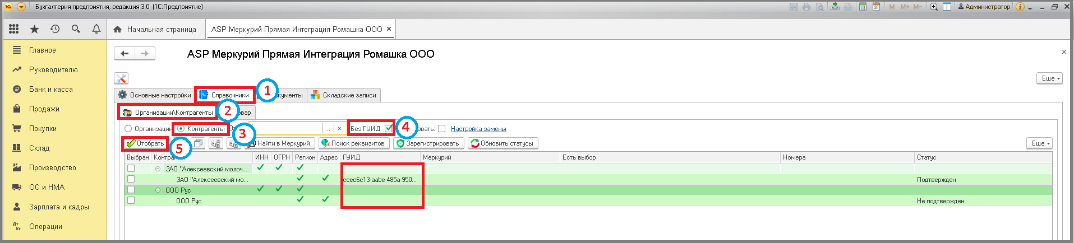The width and height of the screenshot is (1074, 243).
Task: Click Найти в Меркурий button
Action: pos(280,143)
